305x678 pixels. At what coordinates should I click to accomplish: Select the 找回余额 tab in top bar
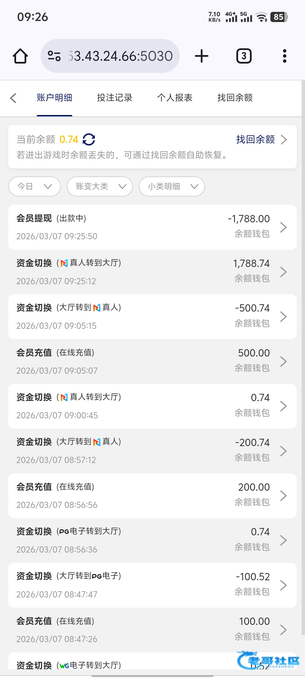pyautogui.click(x=235, y=98)
